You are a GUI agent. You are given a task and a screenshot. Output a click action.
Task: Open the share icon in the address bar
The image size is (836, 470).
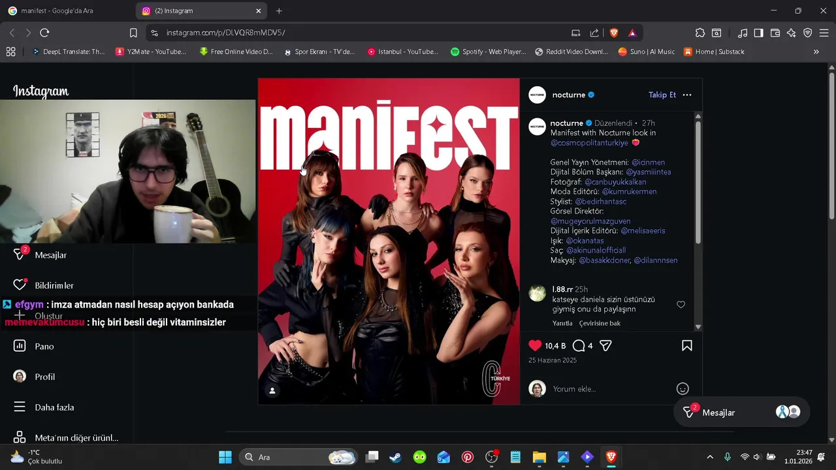pyautogui.click(x=594, y=33)
